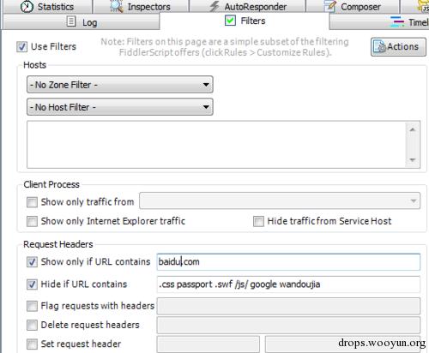The image size is (429, 353).
Task: Switch to the Inspectors tab
Action: [141, 7]
